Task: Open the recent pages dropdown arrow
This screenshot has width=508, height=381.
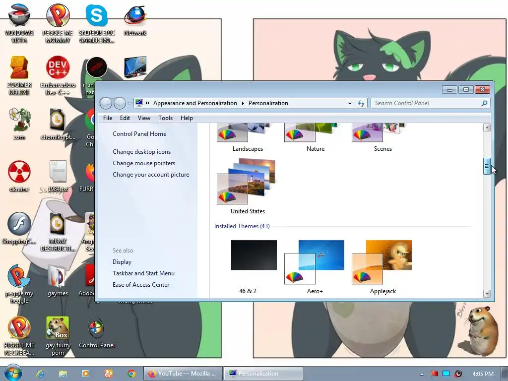Action: coord(129,103)
